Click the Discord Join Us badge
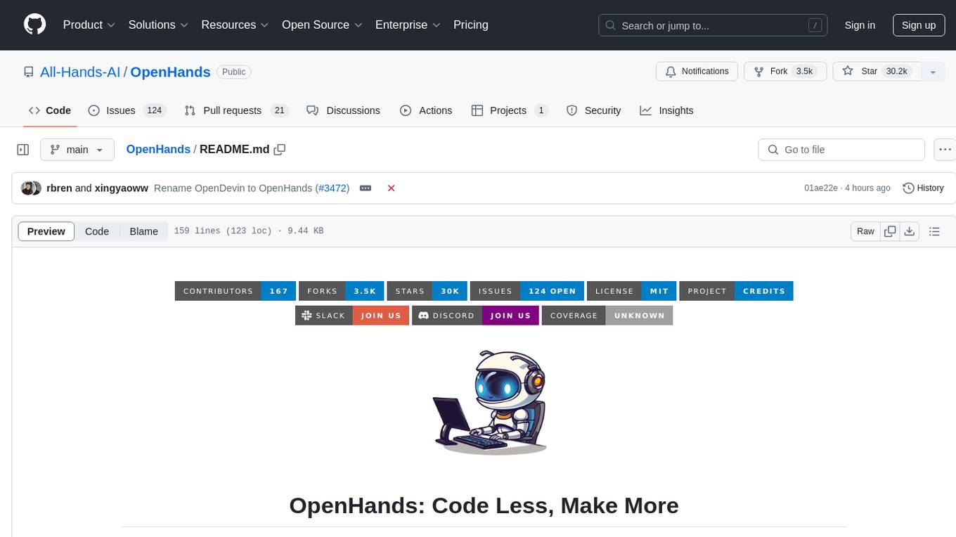Image resolution: width=956 pixels, height=537 pixels. [475, 316]
